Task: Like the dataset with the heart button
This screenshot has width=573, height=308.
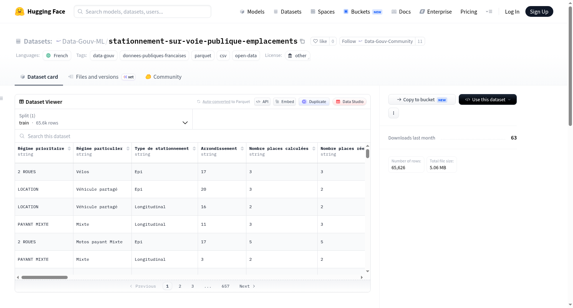Action: click(x=320, y=41)
